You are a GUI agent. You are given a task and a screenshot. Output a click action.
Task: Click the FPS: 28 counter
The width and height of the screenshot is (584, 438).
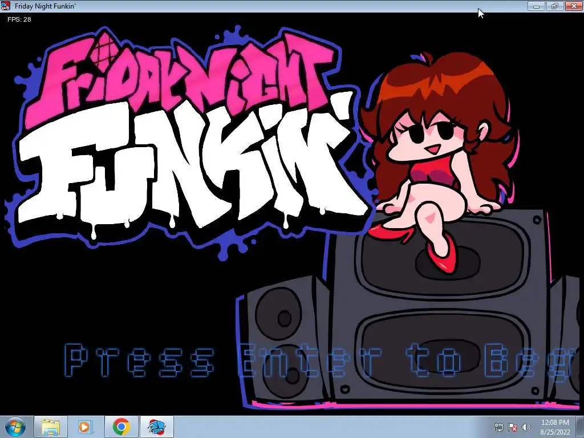click(x=19, y=19)
